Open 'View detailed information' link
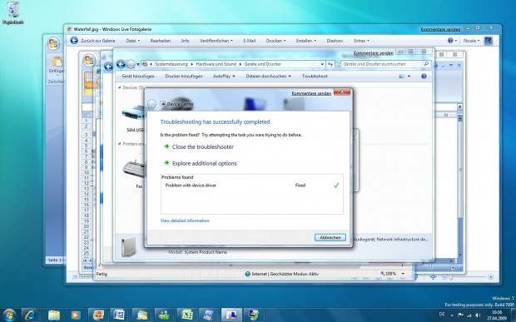 [x=185, y=220]
